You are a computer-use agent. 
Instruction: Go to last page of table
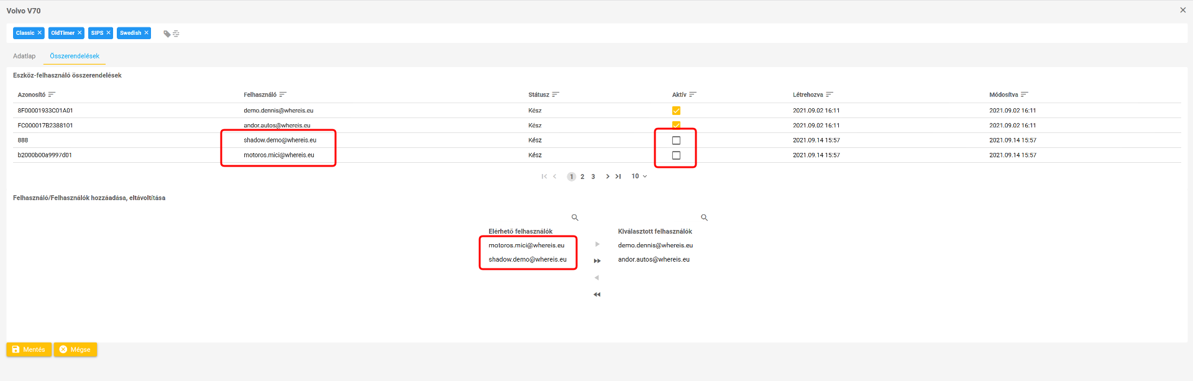coord(618,177)
